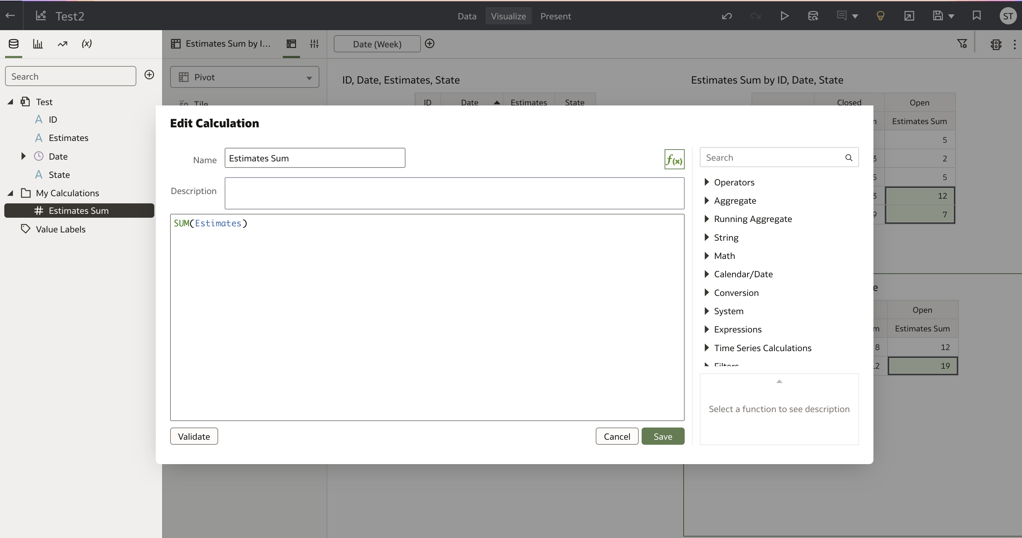The height and width of the screenshot is (538, 1022).
Task: Click the Description text area
Action: pos(454,193)
